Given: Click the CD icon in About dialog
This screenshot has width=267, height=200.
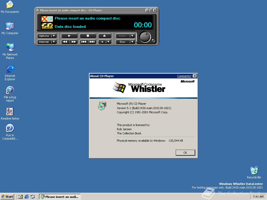Looking at the screenshot, I should tap(102, 106).
